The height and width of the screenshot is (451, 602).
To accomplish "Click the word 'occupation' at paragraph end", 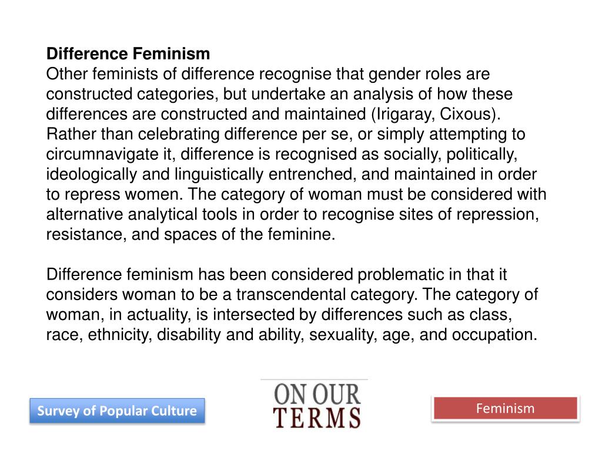I will tap(503, 334).
